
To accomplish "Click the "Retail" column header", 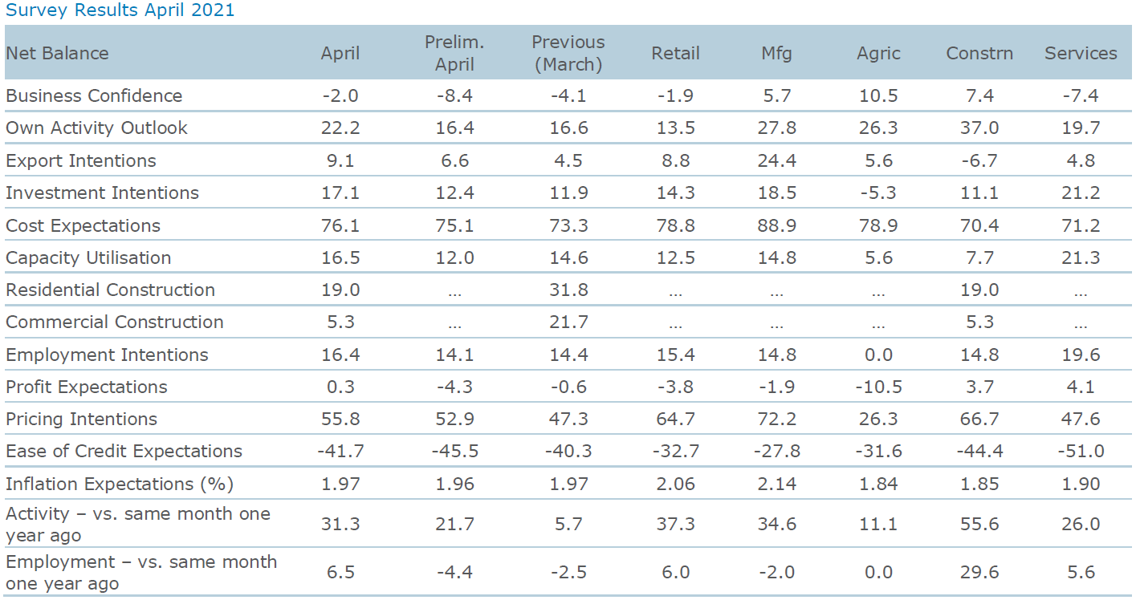I will pos(675,54).
